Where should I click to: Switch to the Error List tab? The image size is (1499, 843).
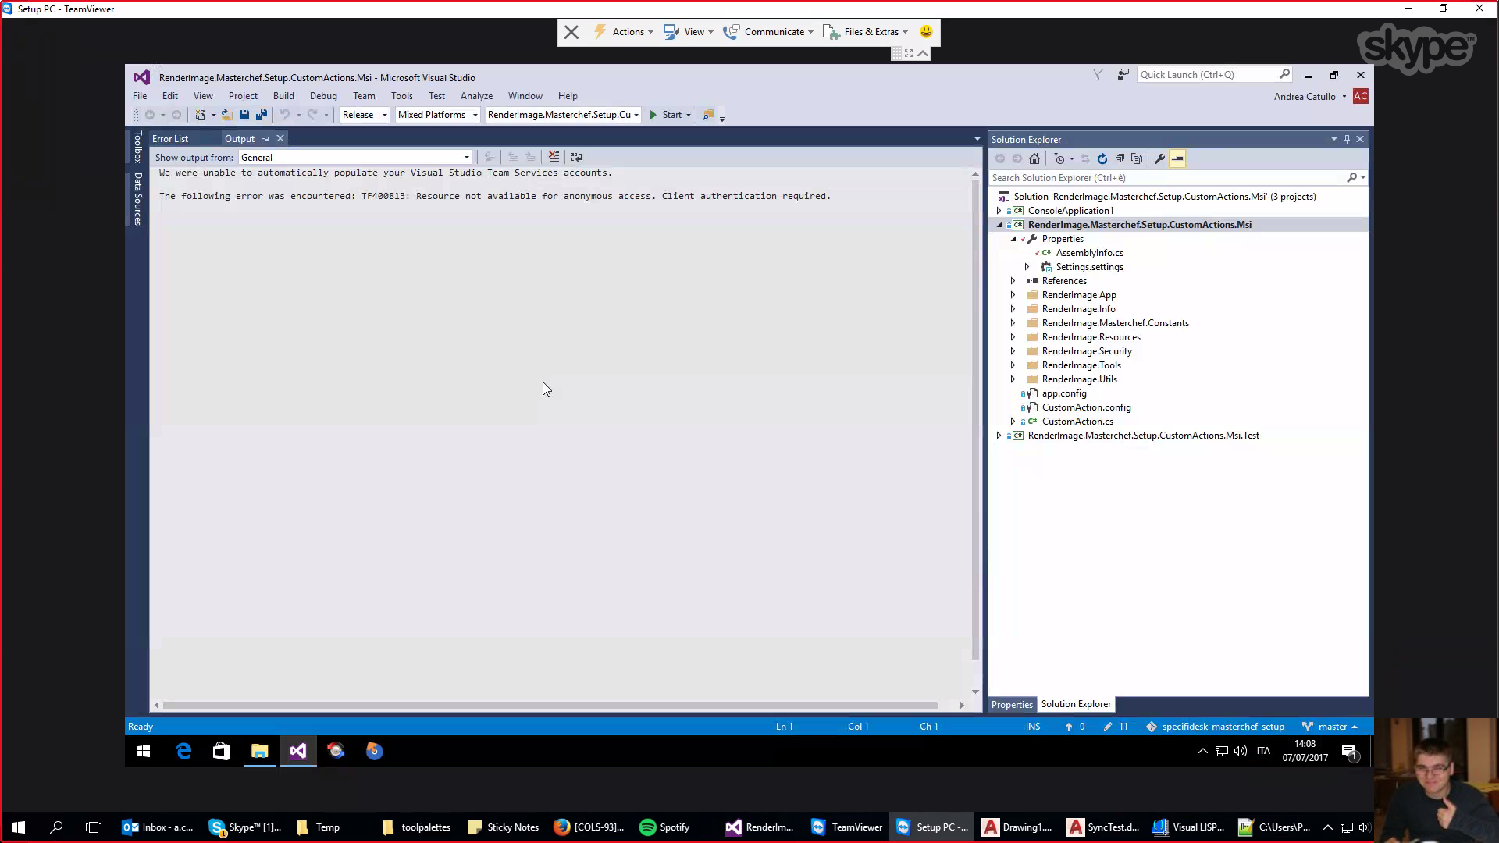(170, 138)
